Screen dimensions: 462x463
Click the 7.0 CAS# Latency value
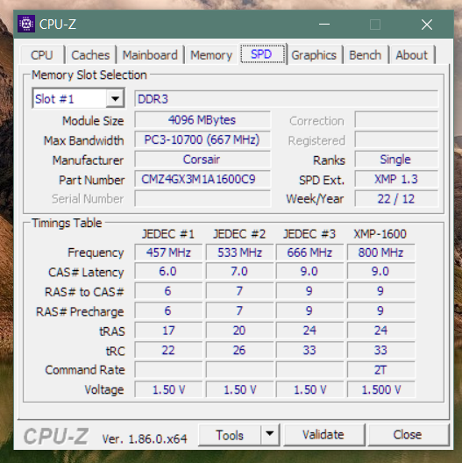click(x=239, y=271)
